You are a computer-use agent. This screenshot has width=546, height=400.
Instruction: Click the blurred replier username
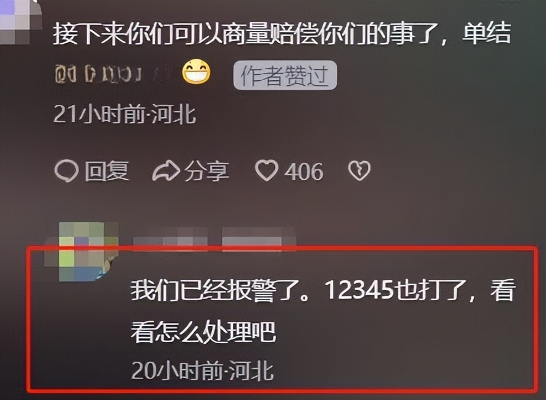[170, 238]
